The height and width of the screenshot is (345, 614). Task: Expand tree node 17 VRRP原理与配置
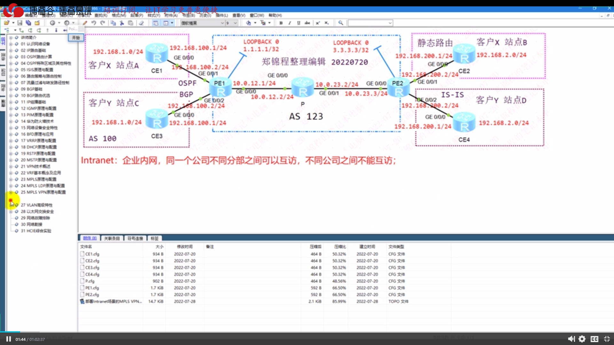(x=11, y=141)
